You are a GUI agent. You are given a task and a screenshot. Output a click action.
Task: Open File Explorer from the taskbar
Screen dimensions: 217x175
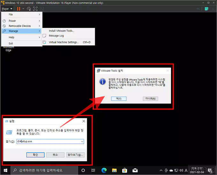point(114,171)
